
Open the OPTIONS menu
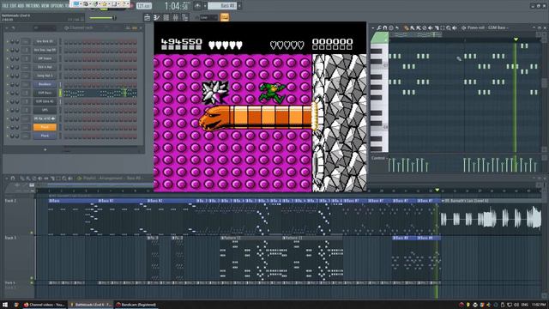(x=57, y=6)
